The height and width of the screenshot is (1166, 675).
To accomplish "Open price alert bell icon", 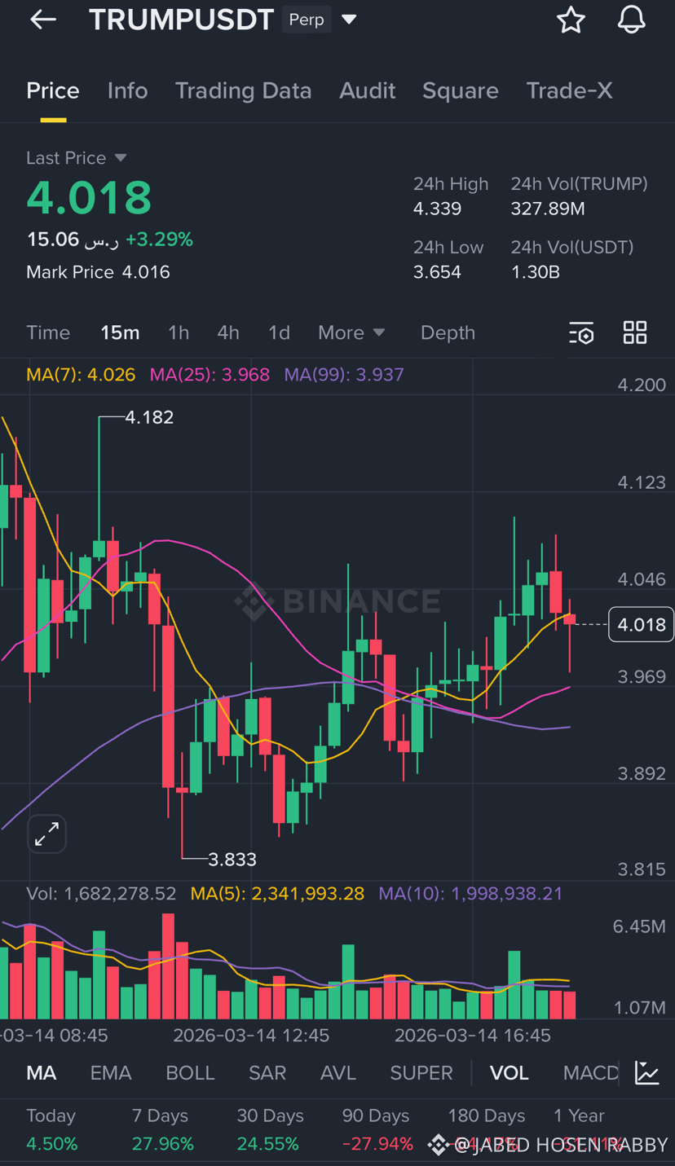I will pos(631,20).
